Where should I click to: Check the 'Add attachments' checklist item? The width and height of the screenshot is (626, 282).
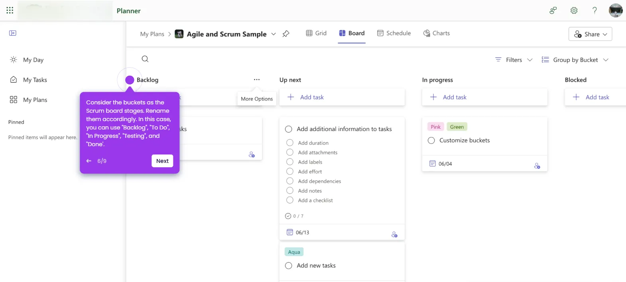(290, 152)
